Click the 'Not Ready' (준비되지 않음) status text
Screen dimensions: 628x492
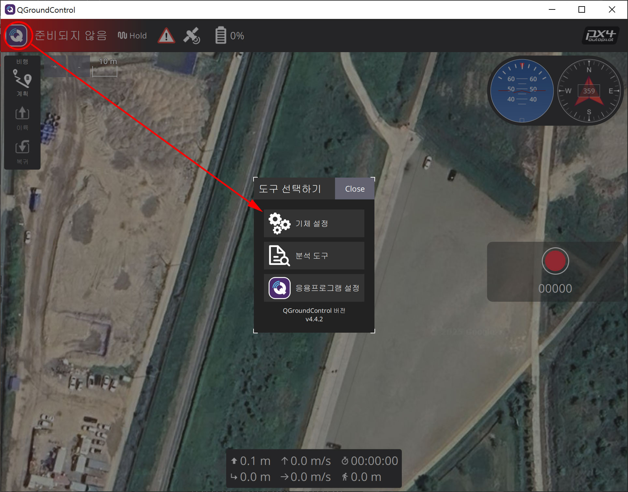tap(71, 36)
